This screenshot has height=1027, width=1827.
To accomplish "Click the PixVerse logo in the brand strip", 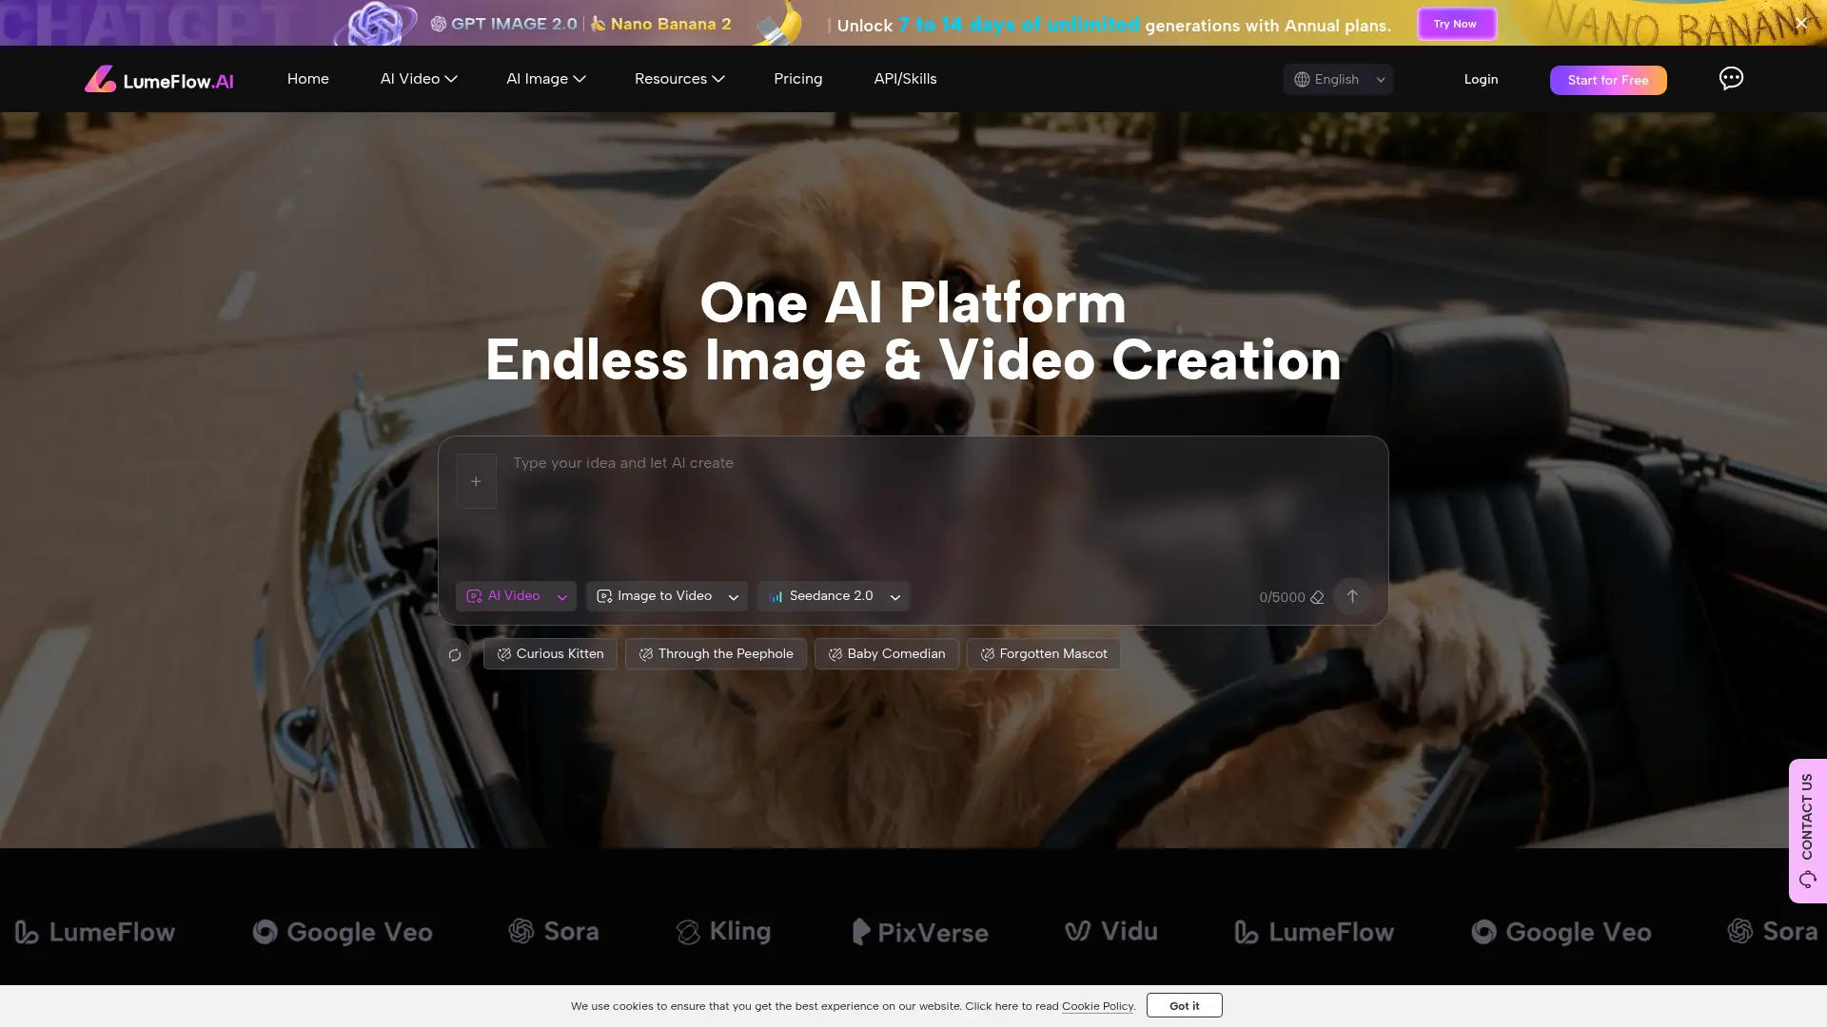I will (x=920, y=932).
